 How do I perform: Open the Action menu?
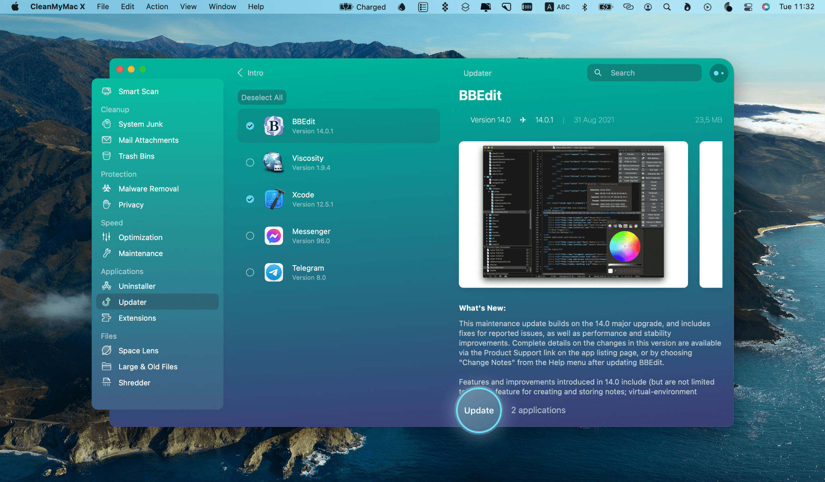[x=157, y=6]
